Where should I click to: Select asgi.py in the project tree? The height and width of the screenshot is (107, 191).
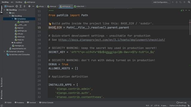click(19, 28)
